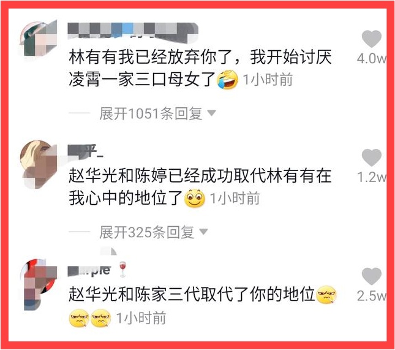The image size is (395, 350).
Task: Open second commenter's blonde avatar
Action: click(39, 164)
